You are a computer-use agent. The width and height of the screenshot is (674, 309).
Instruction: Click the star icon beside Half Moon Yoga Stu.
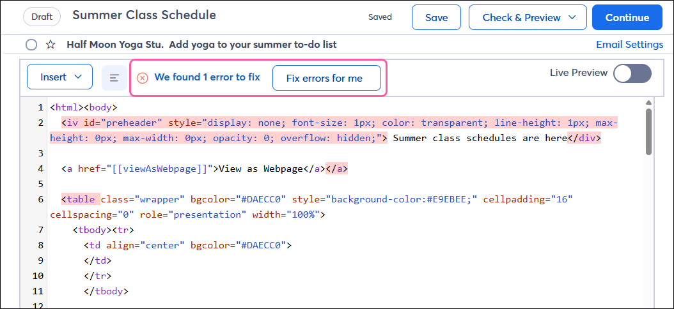(51, 45)
